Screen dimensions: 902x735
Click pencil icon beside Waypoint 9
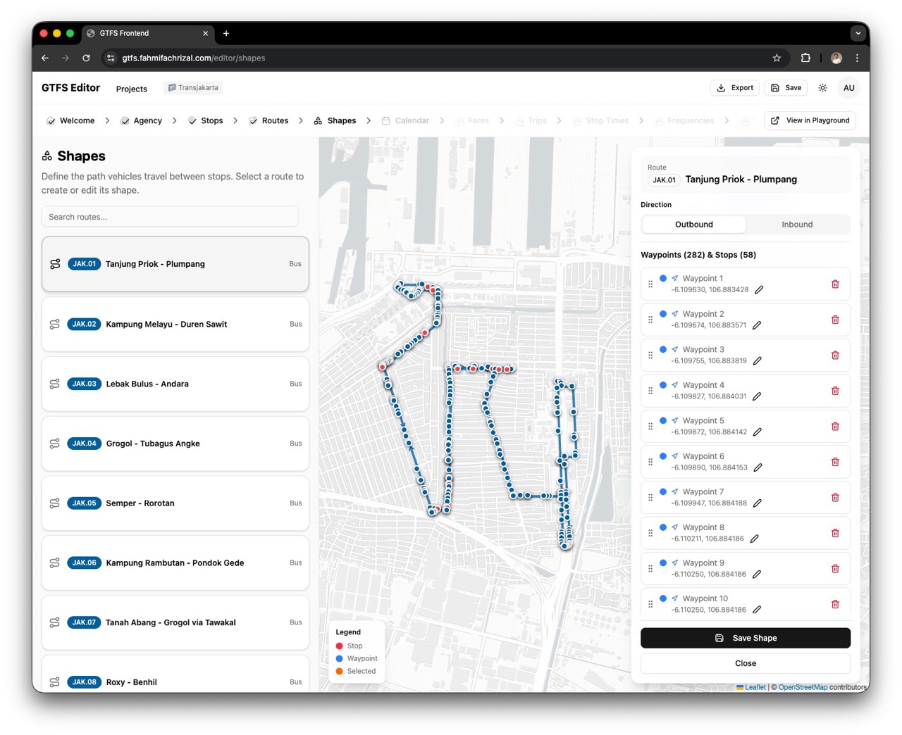pyautogui.click(x=756, y=574)
